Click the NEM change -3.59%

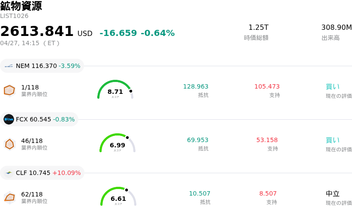pos(70,66)
